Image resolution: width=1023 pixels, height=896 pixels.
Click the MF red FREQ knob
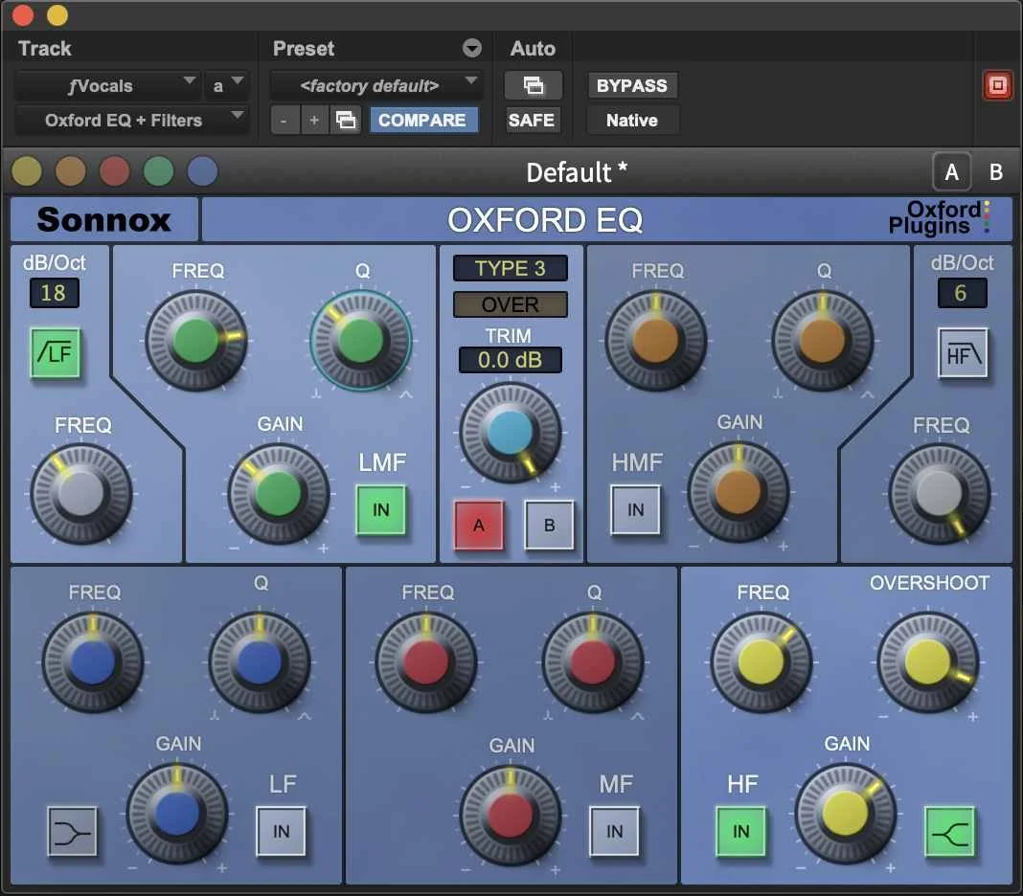[x=426, y=661]
